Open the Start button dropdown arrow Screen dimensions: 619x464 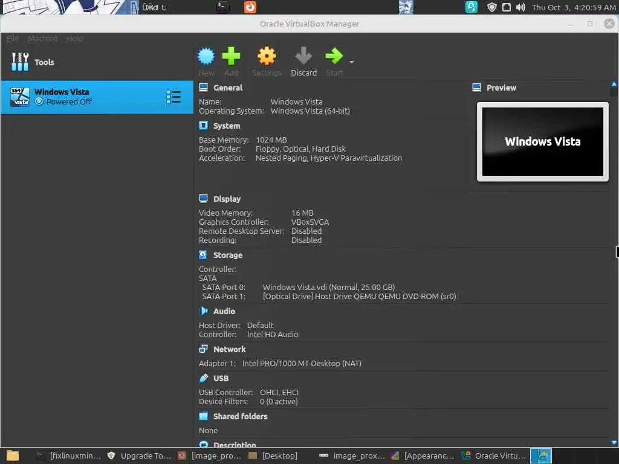pos(351,62)
